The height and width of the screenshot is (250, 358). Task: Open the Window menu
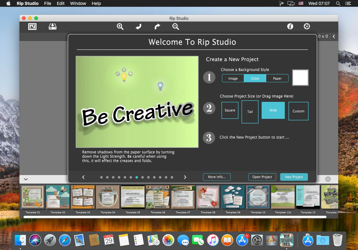click(78, 3)
